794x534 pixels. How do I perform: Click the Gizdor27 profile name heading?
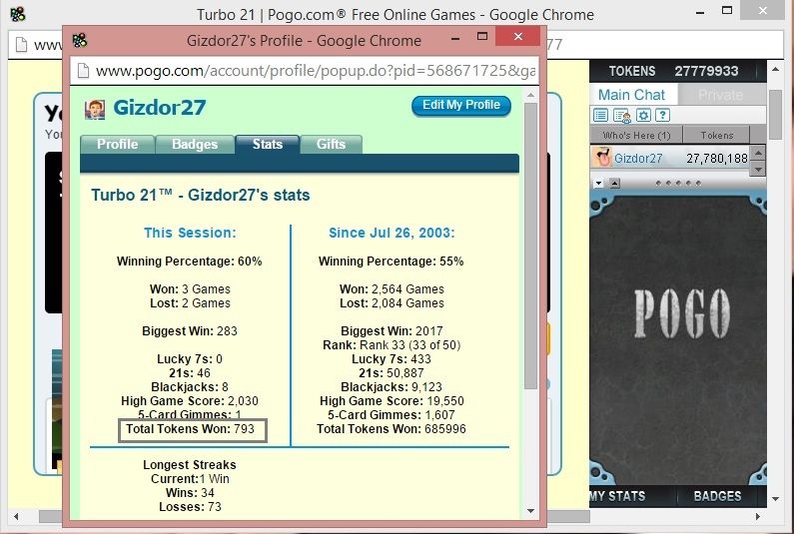point(160,108)
